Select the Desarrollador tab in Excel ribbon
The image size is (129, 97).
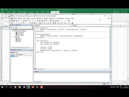pos(55,12)
